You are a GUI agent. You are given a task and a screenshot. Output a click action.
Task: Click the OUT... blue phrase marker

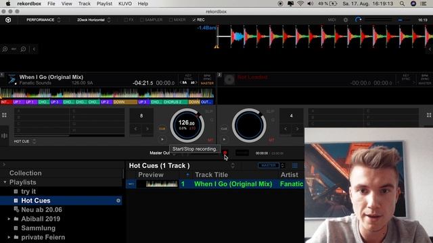click(x=207, y=102)
